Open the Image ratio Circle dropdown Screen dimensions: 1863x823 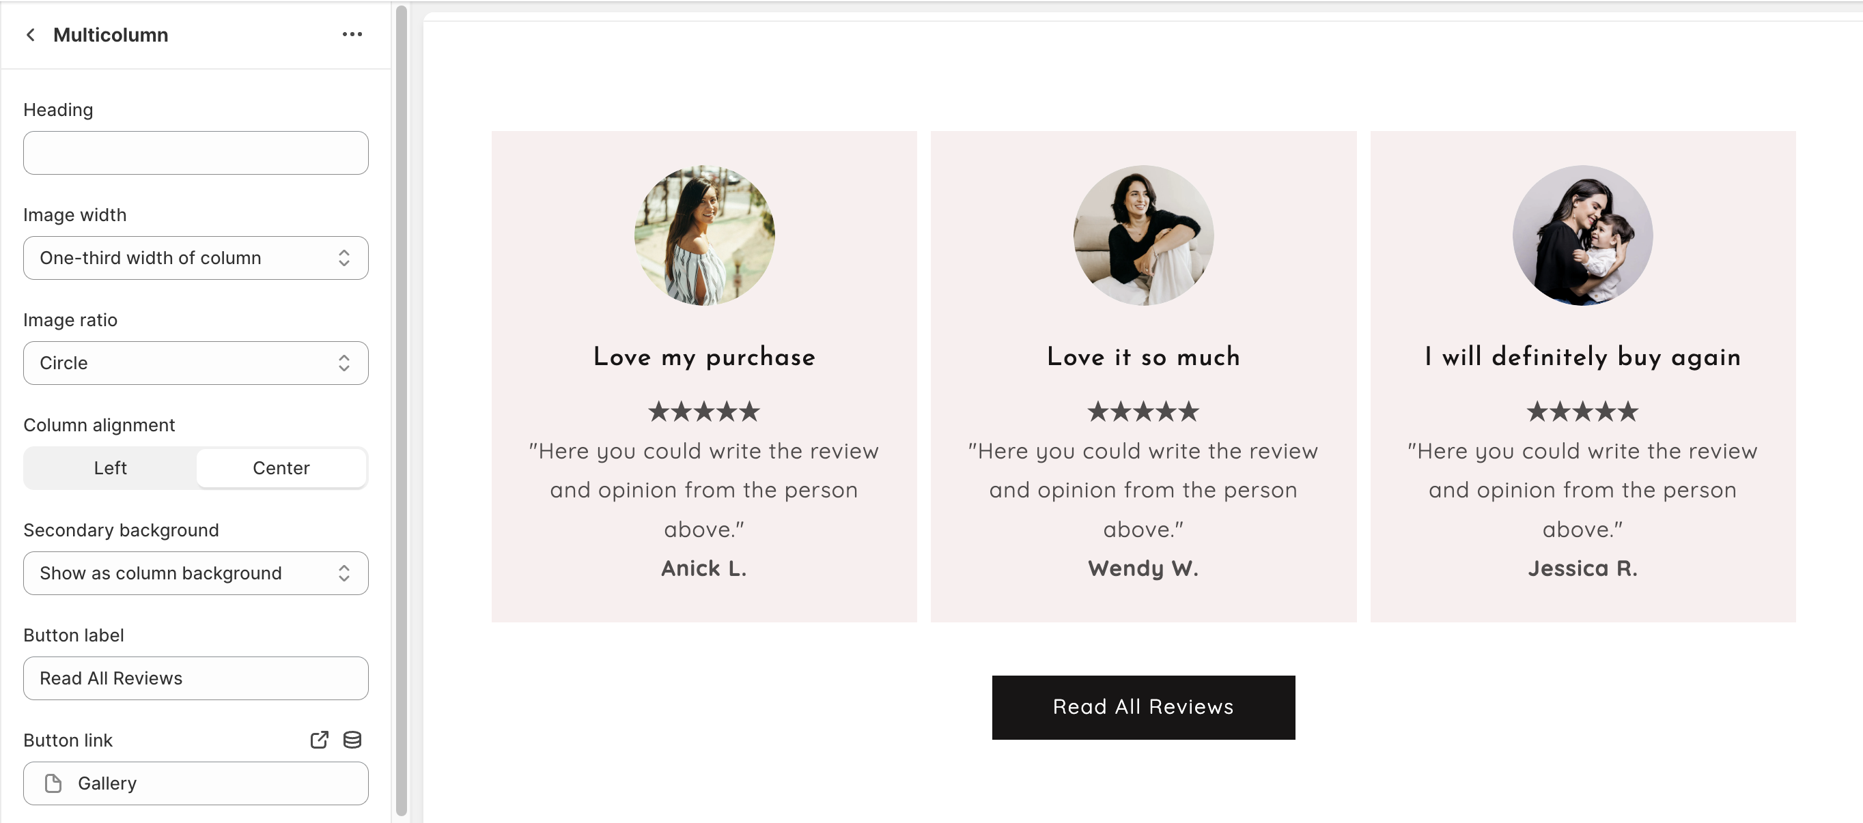pos(195,363)
